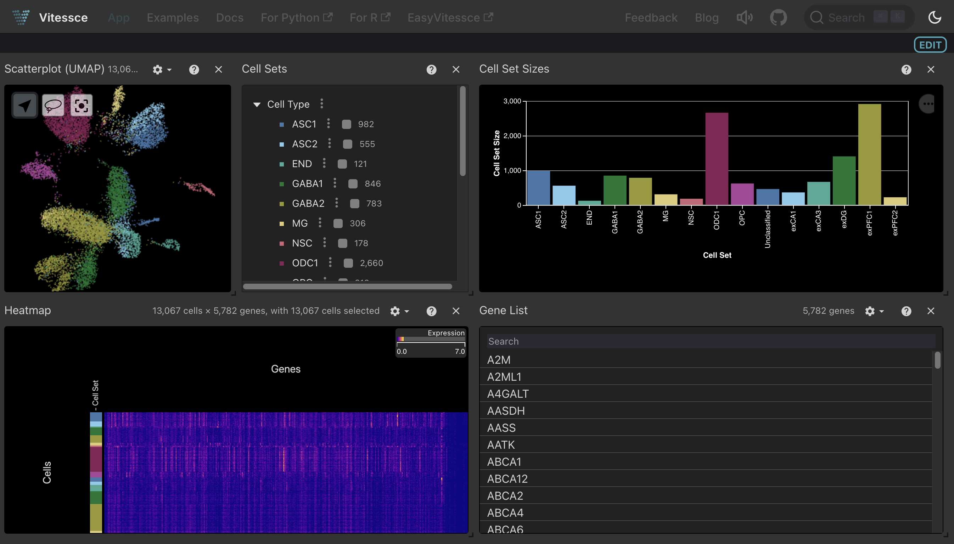Check the ASC1 cell set checkbox
This screenshot has height=544, width=954.
click(x=347, y=124)
